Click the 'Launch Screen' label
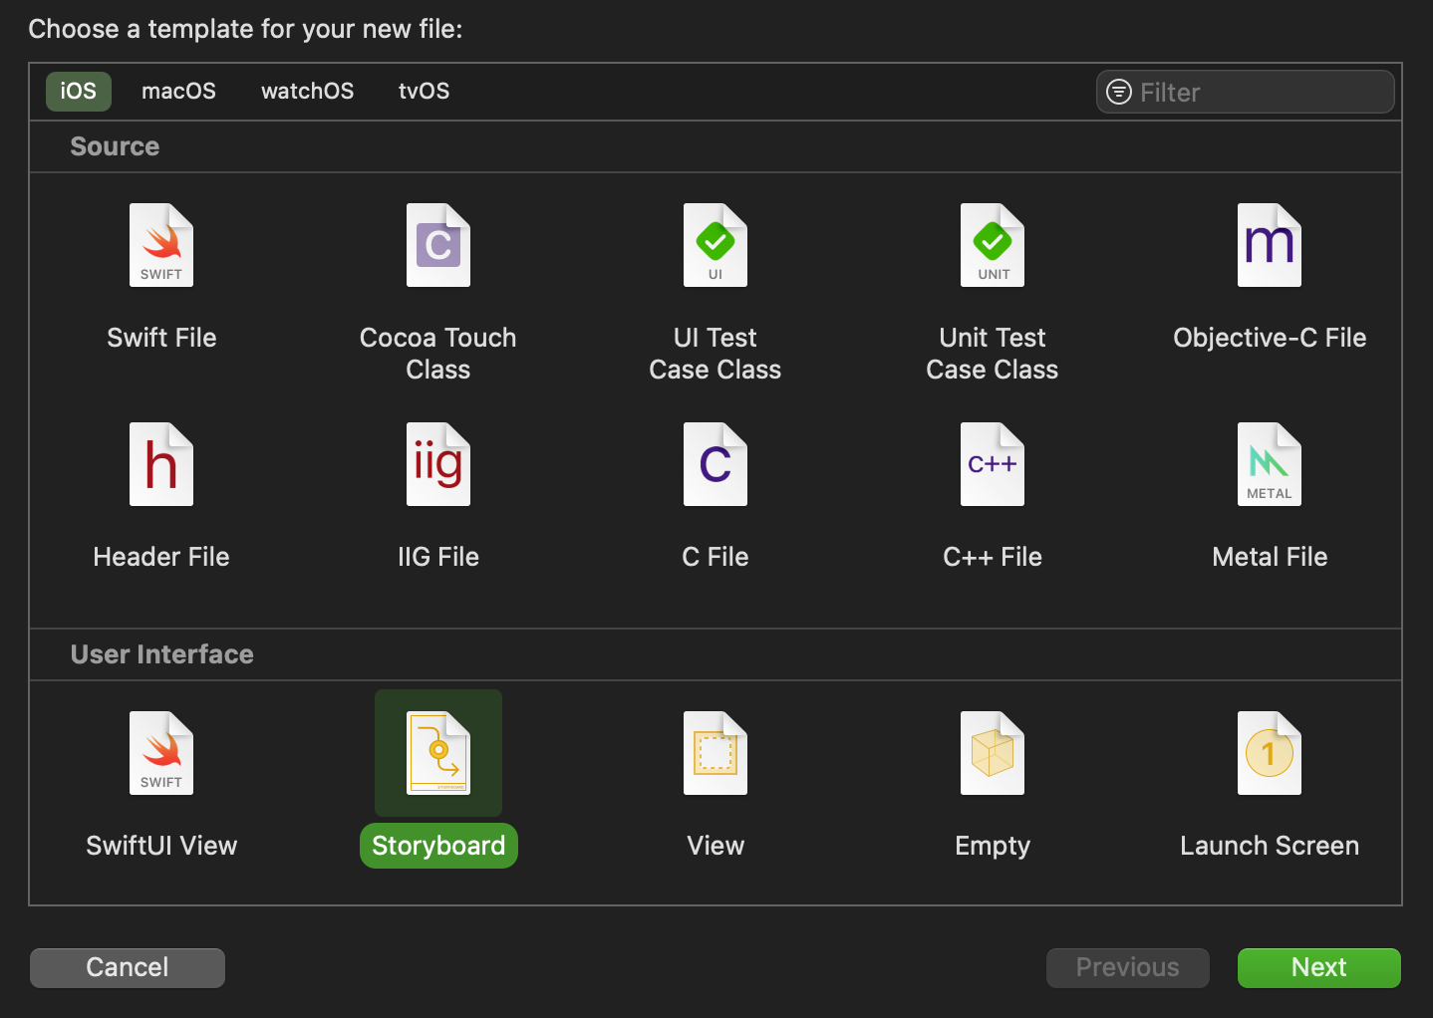1433x1018 pixels. (x=1270, y=846)
